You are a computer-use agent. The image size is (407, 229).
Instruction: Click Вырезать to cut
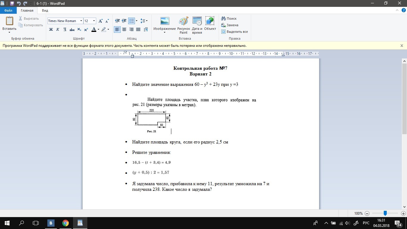point(29,18)
